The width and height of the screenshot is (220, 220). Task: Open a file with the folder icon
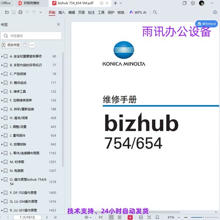[x=7, y=12]
